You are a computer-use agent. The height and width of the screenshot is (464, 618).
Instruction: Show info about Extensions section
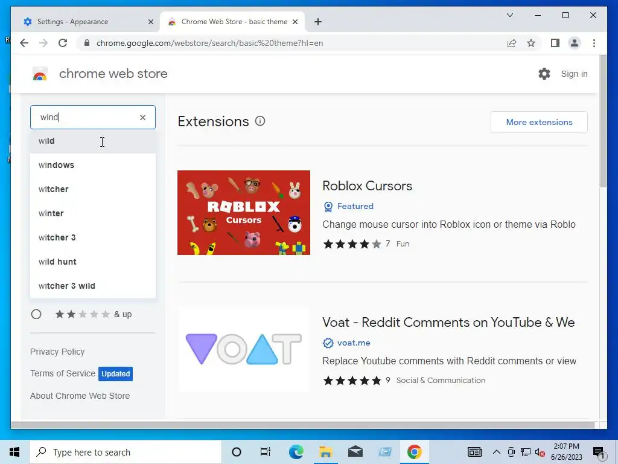[260, 121]
